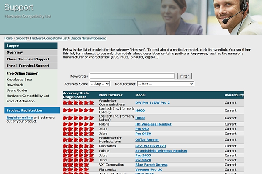The height and width of the screenshot is (174, 262).
Task: Select the Support sidebar header
Action: [x=31, y=46]
